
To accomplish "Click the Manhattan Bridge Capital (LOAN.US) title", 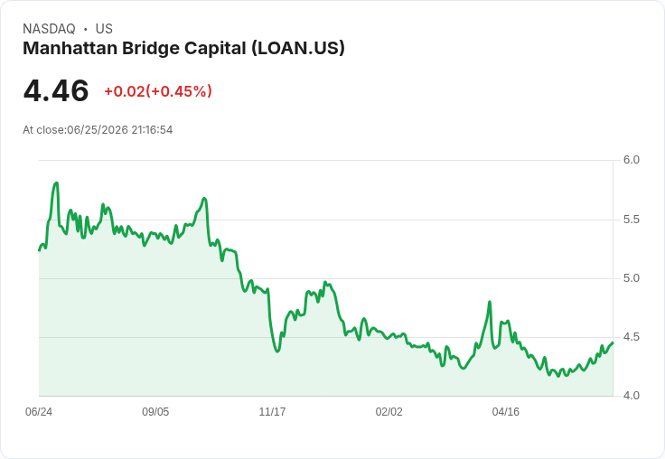I will (x=183, y=49).
